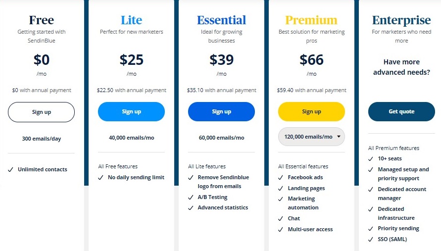Viewport: 441px width, 251px height.
Task: Click the checkmark next to Advanced statistics
Action: tap(191, 208)
